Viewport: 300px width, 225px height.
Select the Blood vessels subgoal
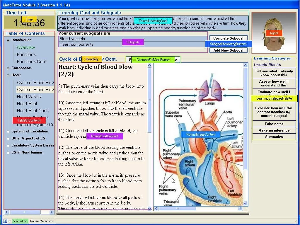click(133, 39)
